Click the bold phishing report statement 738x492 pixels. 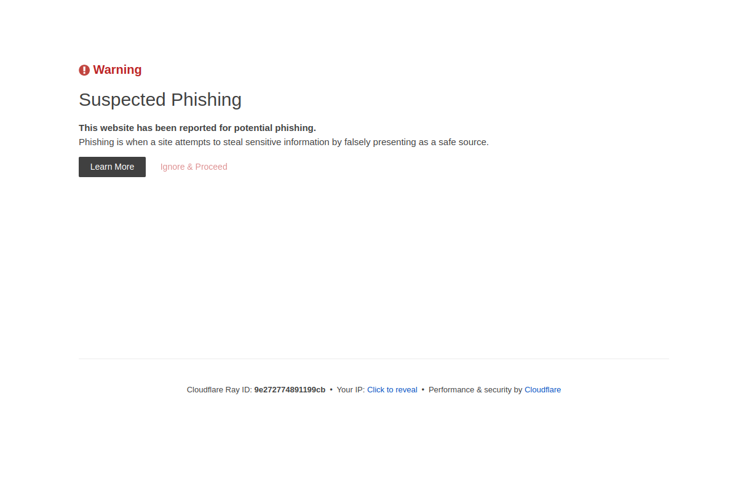(197, 127)
